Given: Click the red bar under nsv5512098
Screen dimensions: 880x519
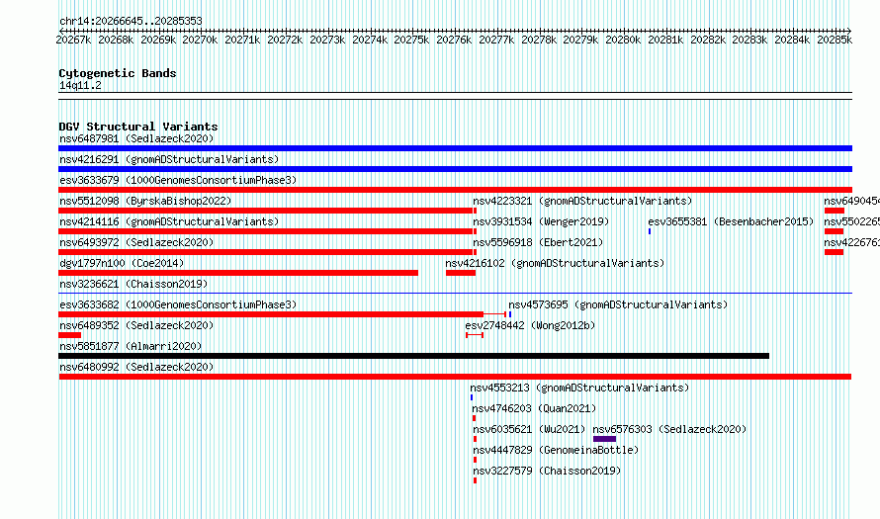Looking at the screenshot, I should 265,211.
